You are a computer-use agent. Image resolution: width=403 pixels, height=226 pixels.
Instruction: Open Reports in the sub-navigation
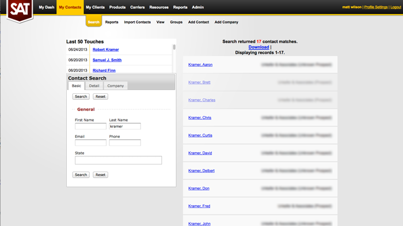(x=112, y=22)
